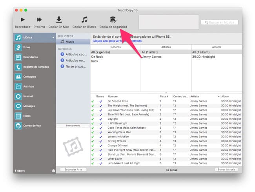Click the Reproducir play icon
This screenshot has height=192, width=255.
point(22,20)
